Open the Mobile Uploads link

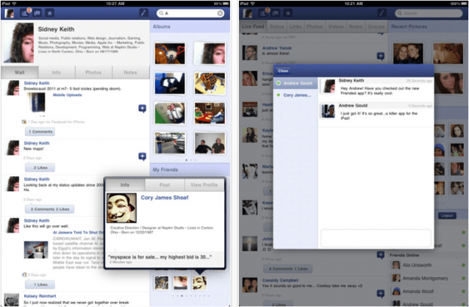[68, 95]
